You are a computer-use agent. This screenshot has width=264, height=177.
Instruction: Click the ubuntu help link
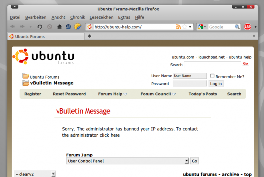coord(240,57)
